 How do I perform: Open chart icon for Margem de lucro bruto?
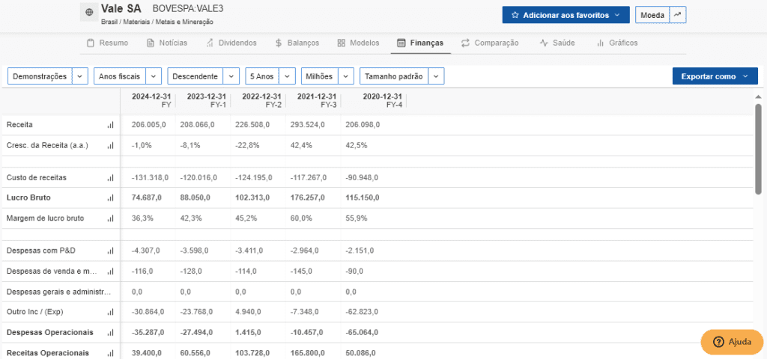110,218
